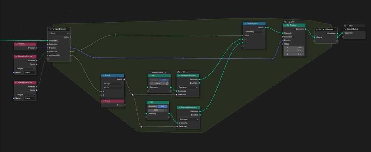This screenshot has width=371, height=152.
Task: Select Animation mode on the fall node
Action: [x=153, y=106]
